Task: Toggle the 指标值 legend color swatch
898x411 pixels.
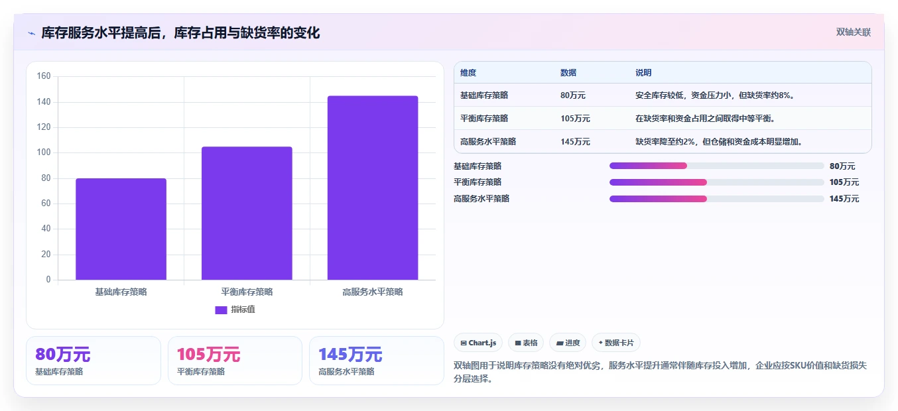Action: tap(221, 310)
